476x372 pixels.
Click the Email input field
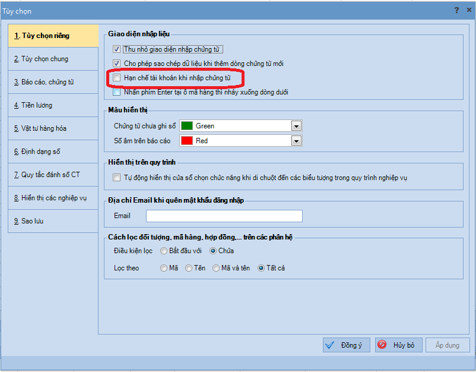(x=224, y=216)
